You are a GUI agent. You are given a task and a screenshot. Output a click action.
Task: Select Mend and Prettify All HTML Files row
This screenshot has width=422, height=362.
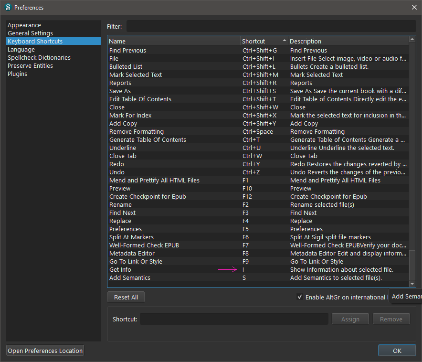pyautogui.click(x=258, y=181)
